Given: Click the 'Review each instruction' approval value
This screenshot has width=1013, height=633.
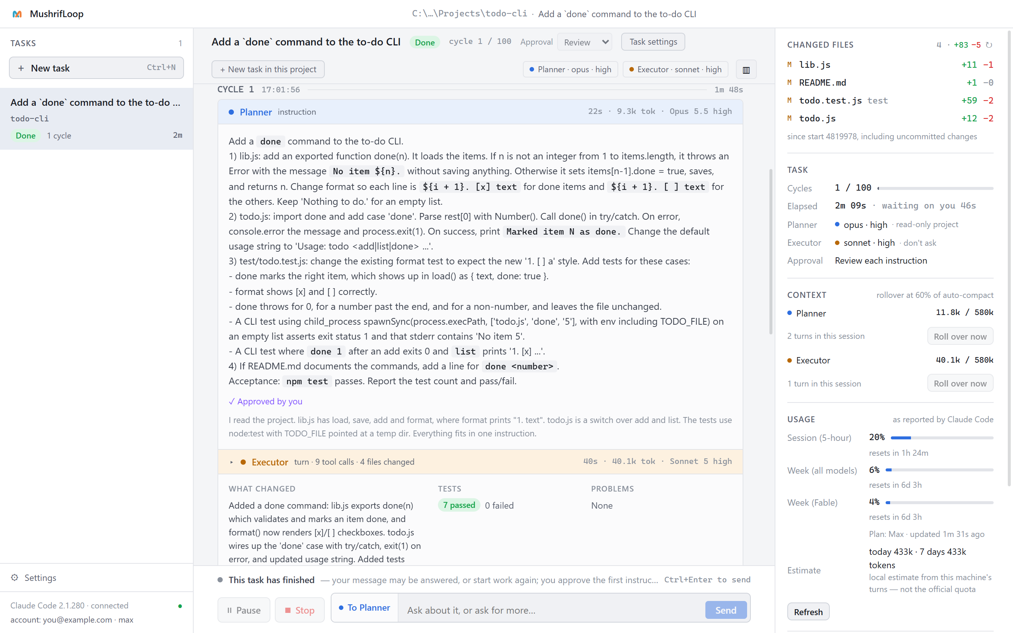Looking at the screenshot, I should [881, 260].
